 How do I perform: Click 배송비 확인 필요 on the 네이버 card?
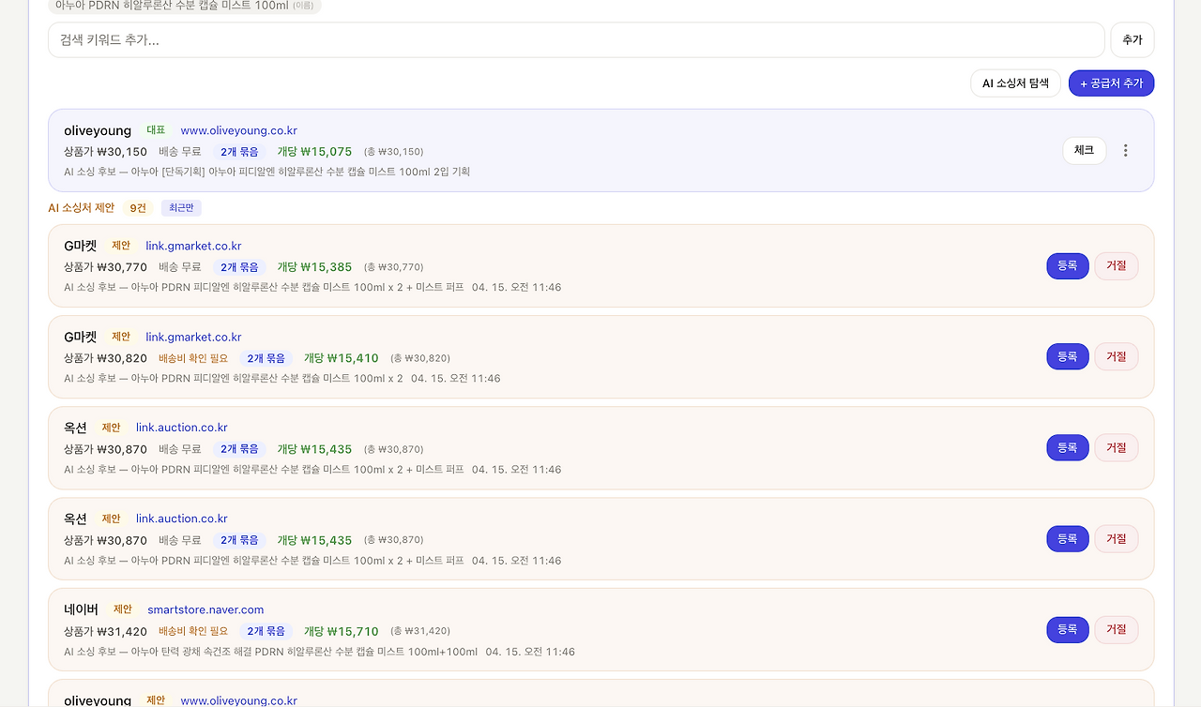pos(193,631)
